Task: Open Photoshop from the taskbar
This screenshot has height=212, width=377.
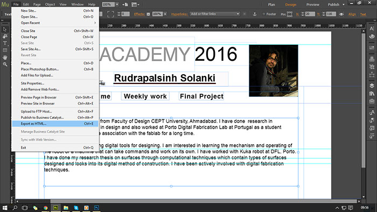Action: [96, 208]
